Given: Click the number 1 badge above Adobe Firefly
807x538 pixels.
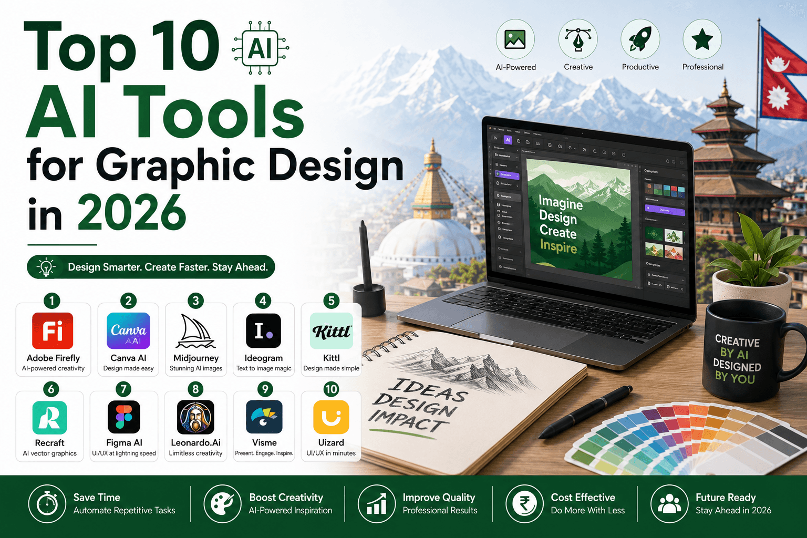Looking at the screenshot, I should tap(51, 301).
